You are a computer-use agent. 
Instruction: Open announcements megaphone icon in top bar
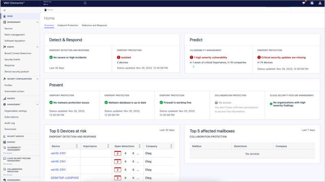[x=303, y=3]
